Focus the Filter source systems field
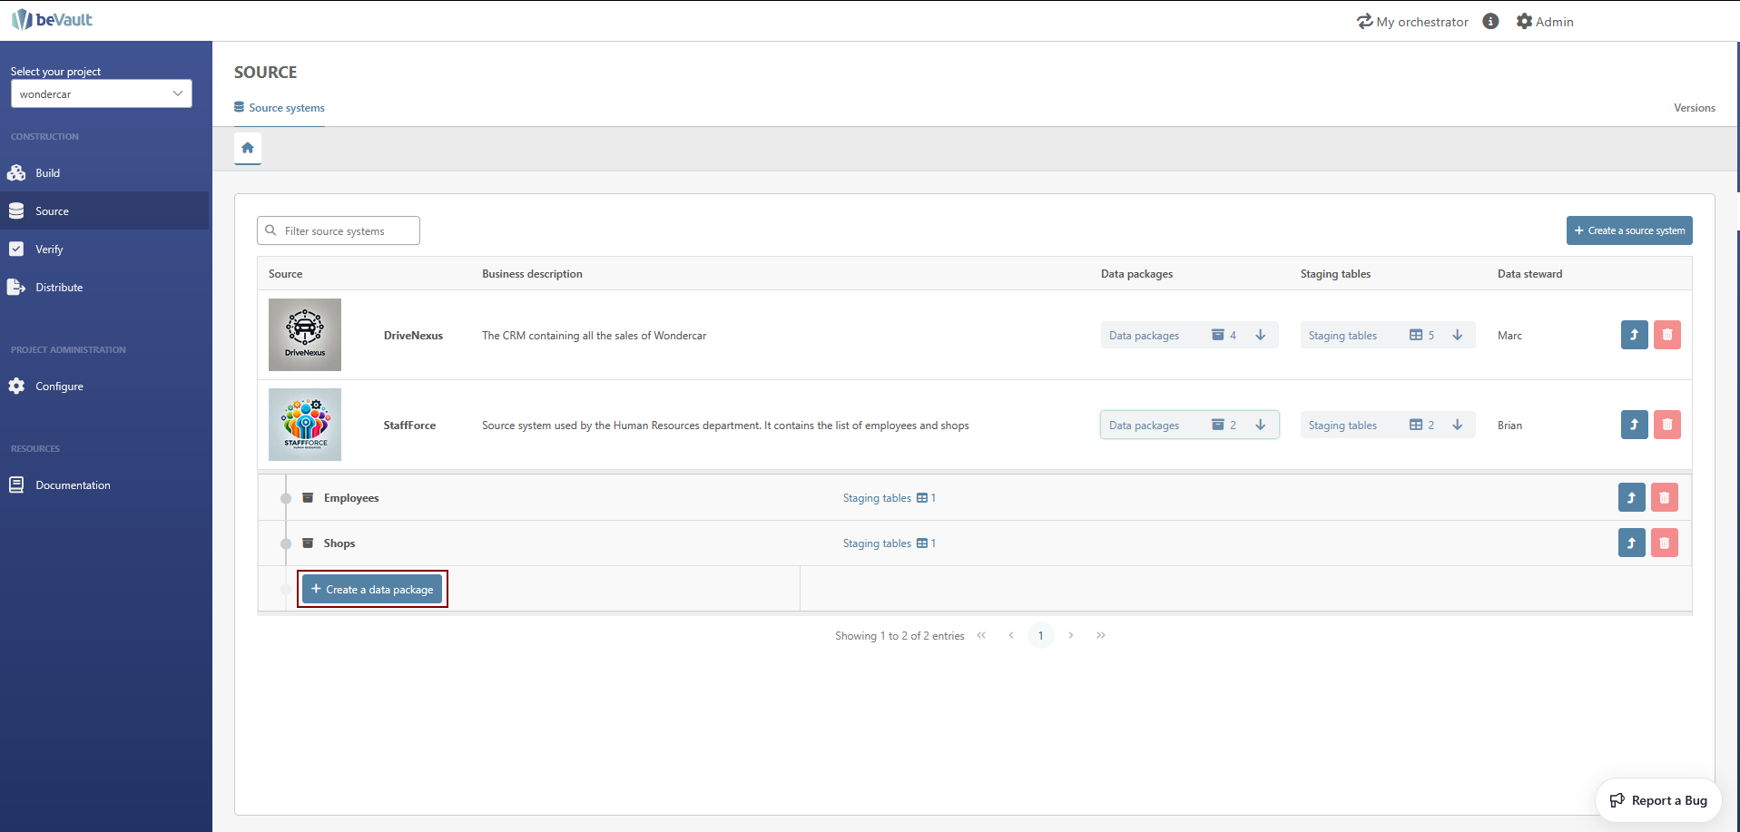The image size is (1740, 832). point(345,231)
